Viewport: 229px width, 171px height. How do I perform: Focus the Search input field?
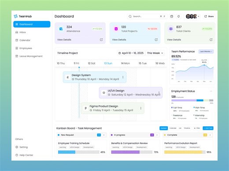[147, 16]
